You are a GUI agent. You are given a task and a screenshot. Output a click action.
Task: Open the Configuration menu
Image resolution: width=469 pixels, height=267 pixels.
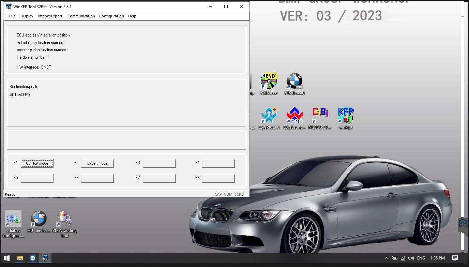pyautogui.click(x=111, y=16)
